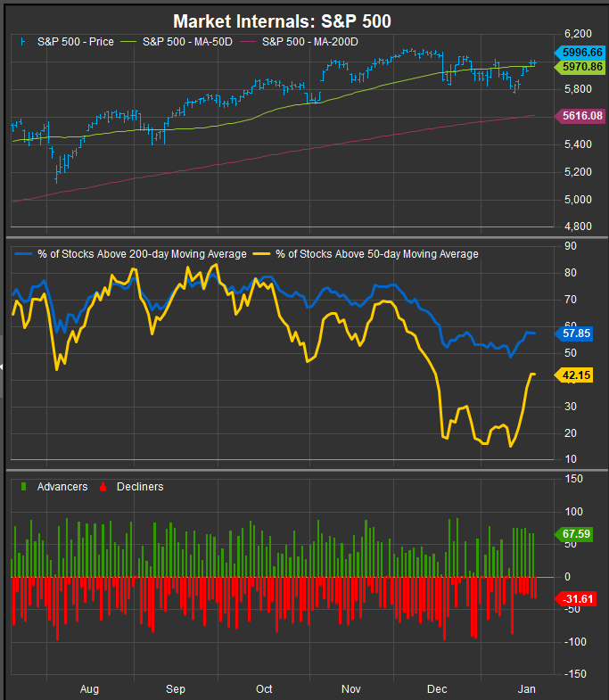
Task: Click the S&P 500 - MA-200D legend entry
Action: [x=299, y=42]
